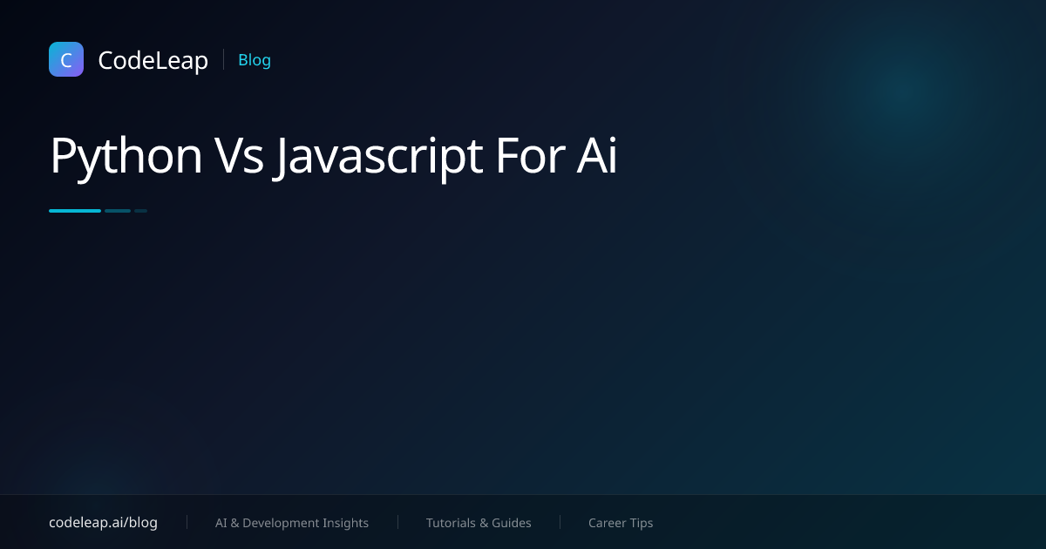Click the CodeLeap brand name
The width and height of the screenshot is (1046, 549).
(x=153, y=60)
